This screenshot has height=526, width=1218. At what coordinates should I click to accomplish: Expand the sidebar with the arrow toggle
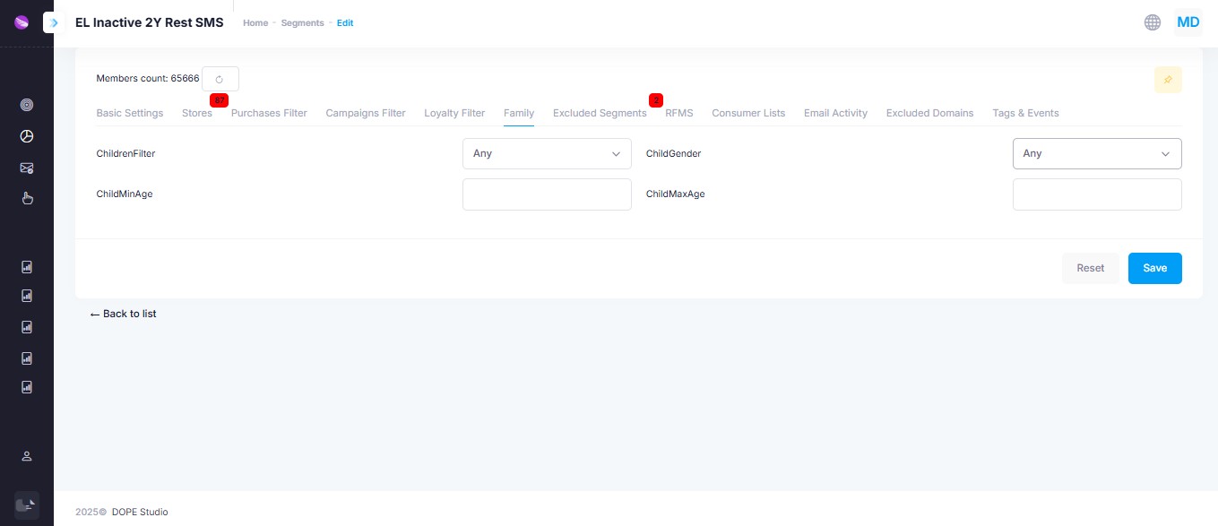[53, 22]
